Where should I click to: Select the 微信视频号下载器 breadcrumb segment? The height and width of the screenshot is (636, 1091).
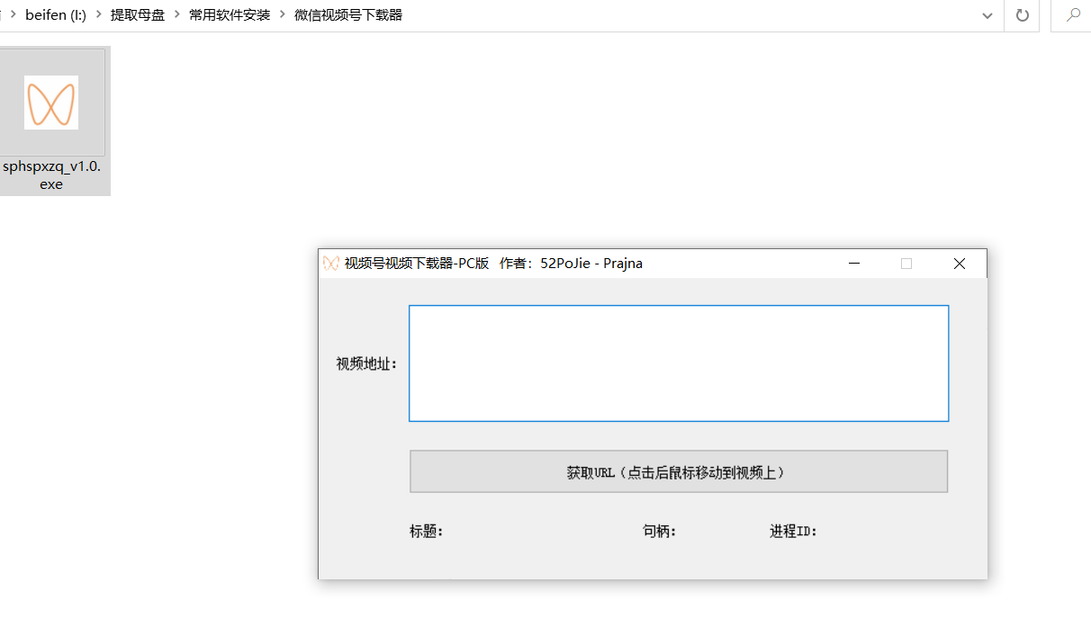(347, 15)
